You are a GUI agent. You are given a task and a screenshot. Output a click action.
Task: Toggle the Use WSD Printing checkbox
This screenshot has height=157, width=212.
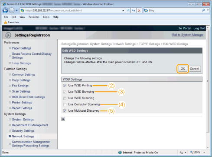click(x=65, y=86)
